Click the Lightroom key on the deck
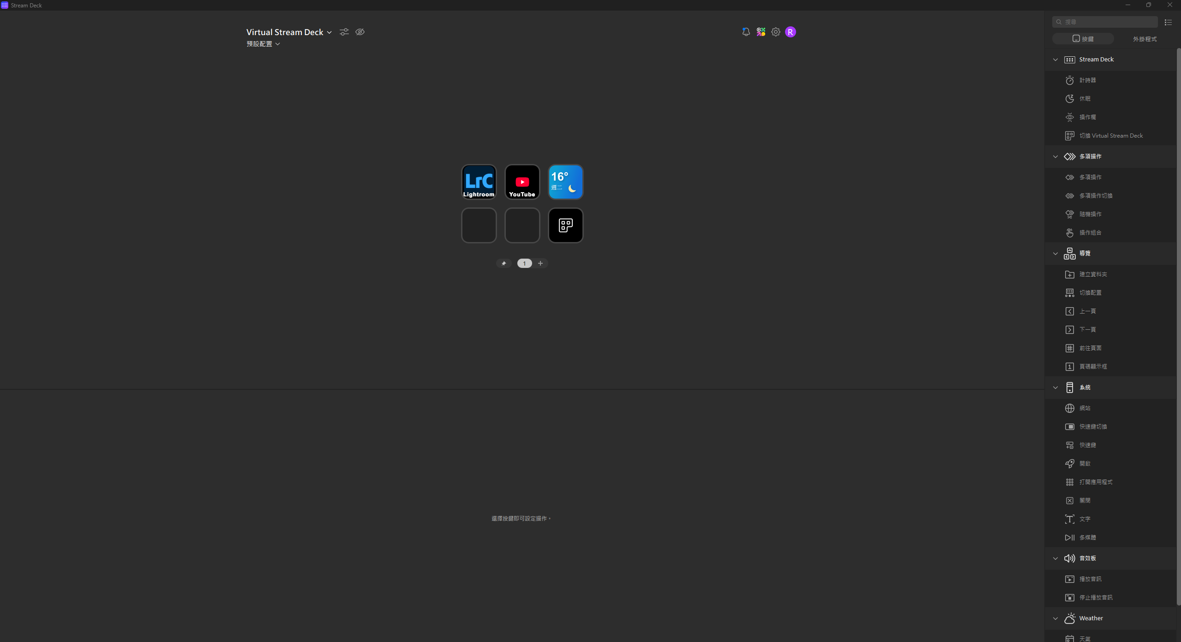 click(479, 182)
